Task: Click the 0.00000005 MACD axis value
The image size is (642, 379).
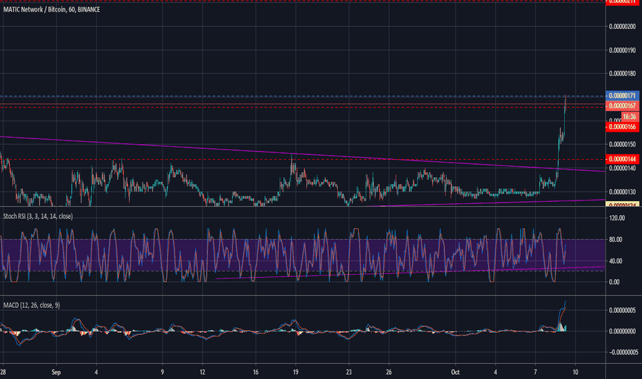Action: 622,310
